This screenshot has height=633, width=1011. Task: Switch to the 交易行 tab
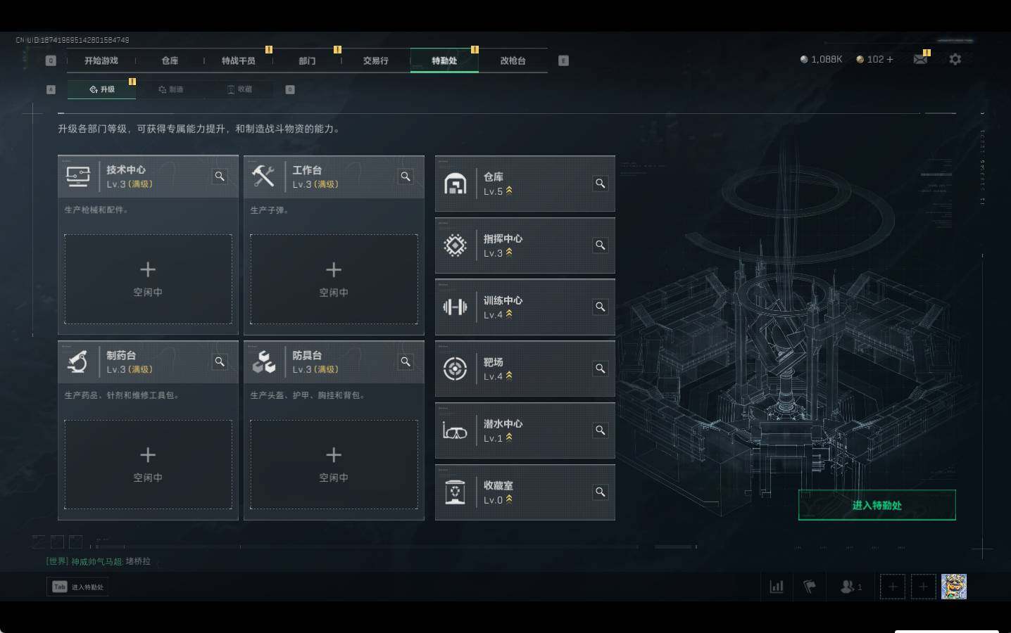(x=375, y=60)
